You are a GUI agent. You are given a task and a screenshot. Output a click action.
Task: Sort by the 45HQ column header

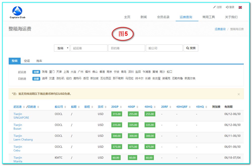click(x=200, y=107)
